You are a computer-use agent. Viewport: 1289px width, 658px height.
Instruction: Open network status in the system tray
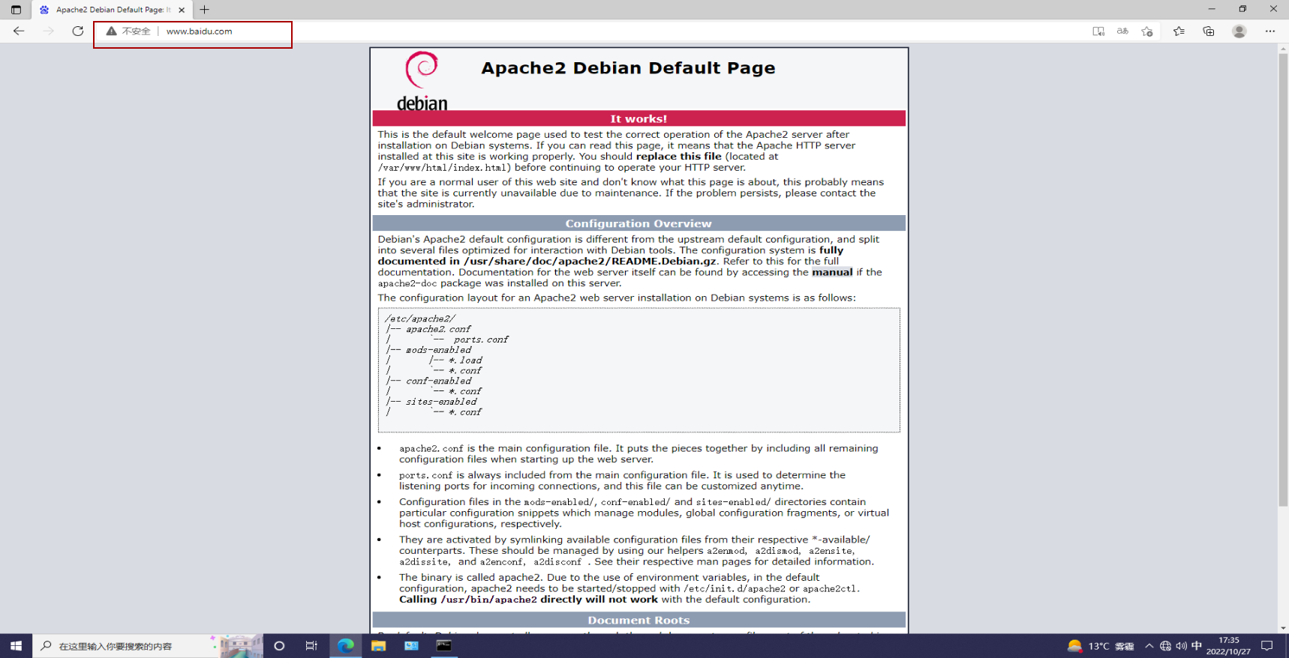[1165, 646]
